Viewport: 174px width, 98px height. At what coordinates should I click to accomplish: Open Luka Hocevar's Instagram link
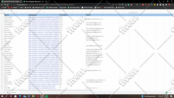pyautogui.click(x=44, y=19)
